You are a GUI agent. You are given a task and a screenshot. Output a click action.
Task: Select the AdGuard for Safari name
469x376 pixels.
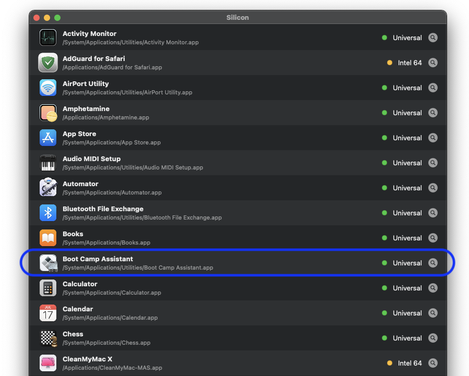coord(93,58)
